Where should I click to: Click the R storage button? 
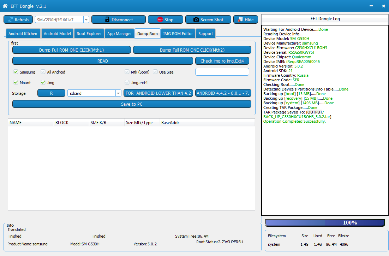coord(51,93)
